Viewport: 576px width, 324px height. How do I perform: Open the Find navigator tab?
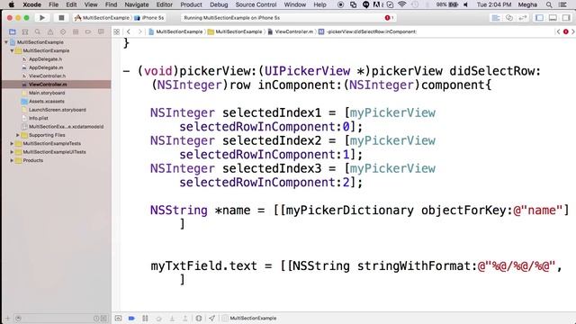coord(38,32)
